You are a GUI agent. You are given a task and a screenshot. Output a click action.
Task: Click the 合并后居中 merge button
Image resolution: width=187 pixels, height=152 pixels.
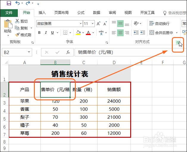pyautogui.click(x=161, y=33)
